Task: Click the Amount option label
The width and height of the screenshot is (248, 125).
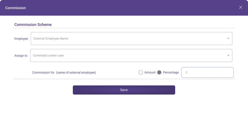Action: [150, 72]
